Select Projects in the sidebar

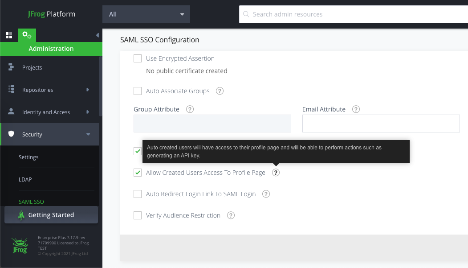32,68
